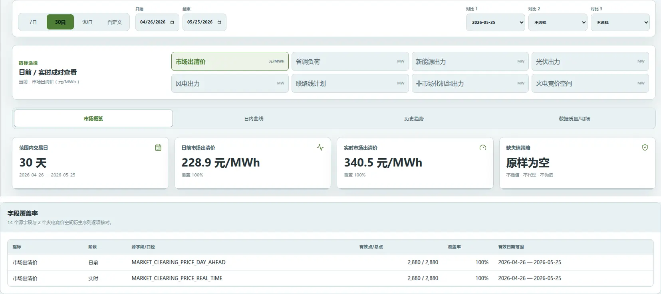Open the end date calendar picker icon
Screen dimensions: 661x294
point(219,22)
